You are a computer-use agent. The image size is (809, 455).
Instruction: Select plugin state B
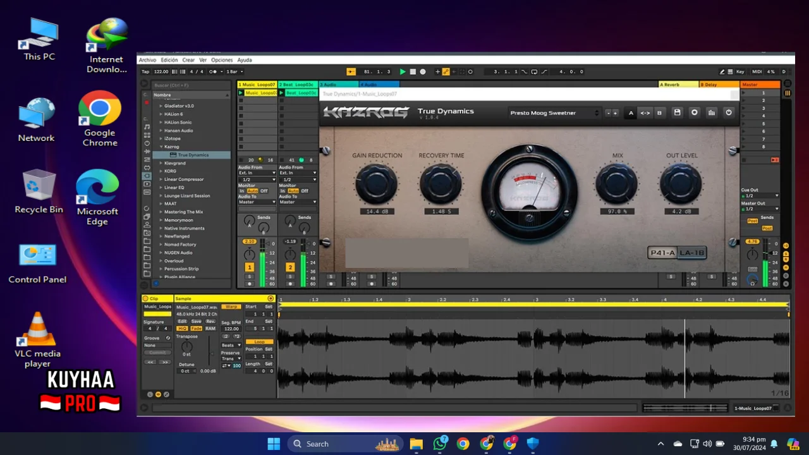[x=659, y=113]
